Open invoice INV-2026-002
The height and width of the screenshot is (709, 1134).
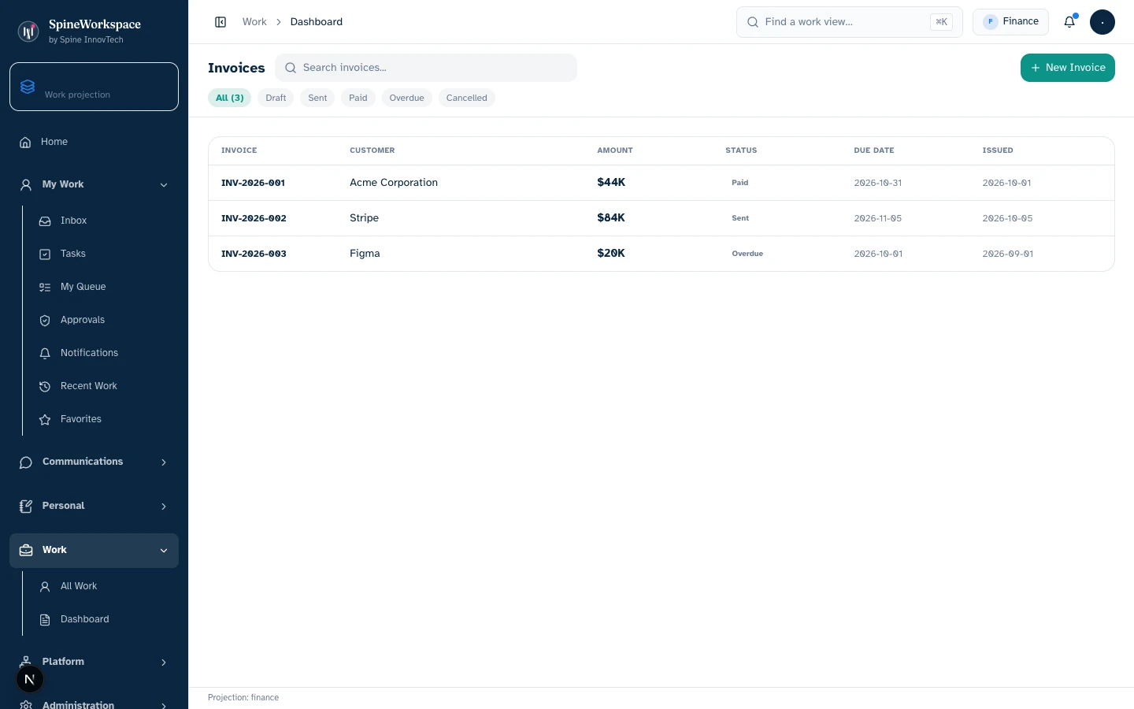(x=254, y=218)
